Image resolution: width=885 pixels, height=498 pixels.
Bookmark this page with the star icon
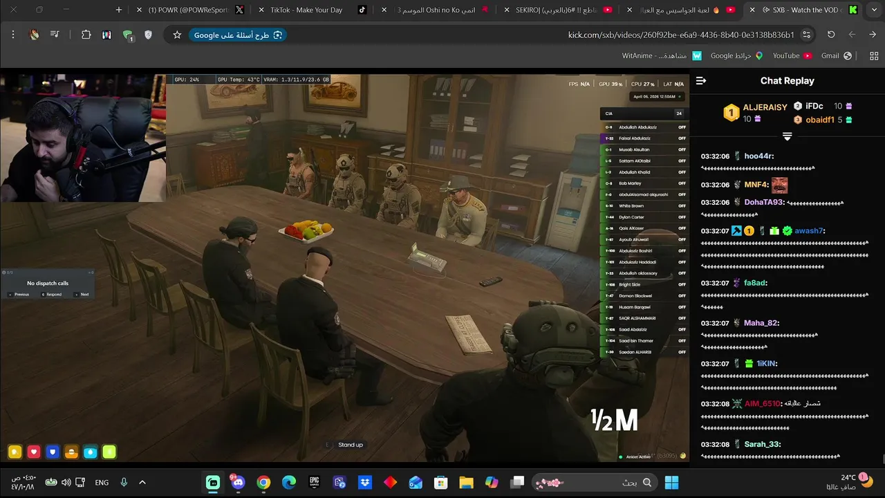click(x=177, y=35)
